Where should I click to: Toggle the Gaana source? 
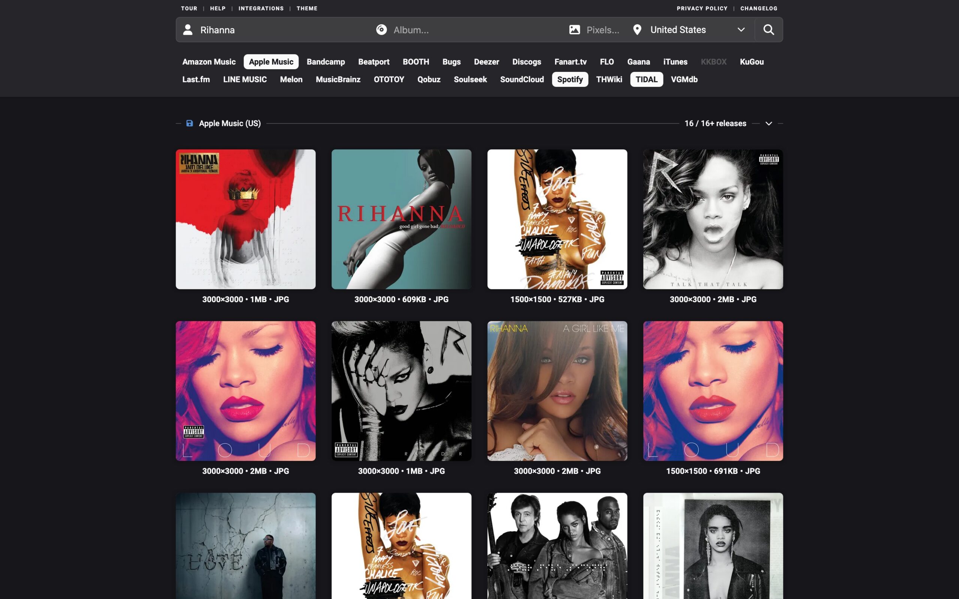tap(638, 62)
